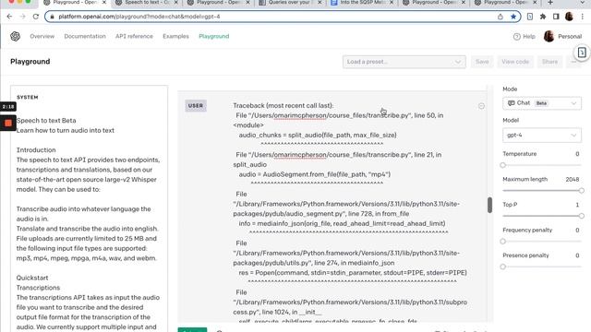Open the Model dropdown showing gpt-4
The height and width of the screenshot is (332, 591).
coord(542,136)
